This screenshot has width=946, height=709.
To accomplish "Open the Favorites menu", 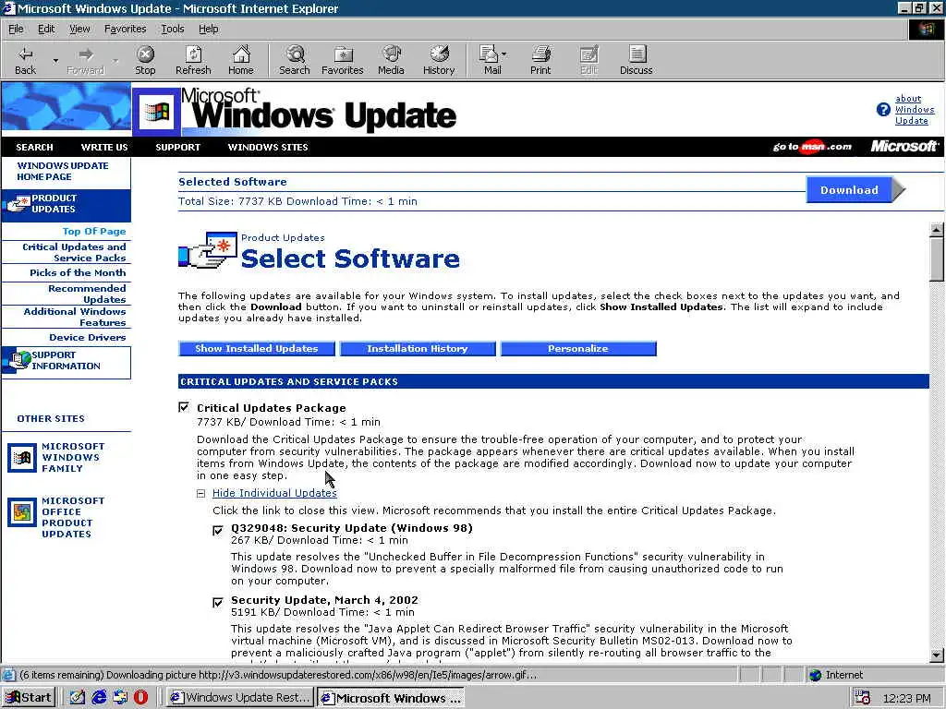I will coord(125,29).
